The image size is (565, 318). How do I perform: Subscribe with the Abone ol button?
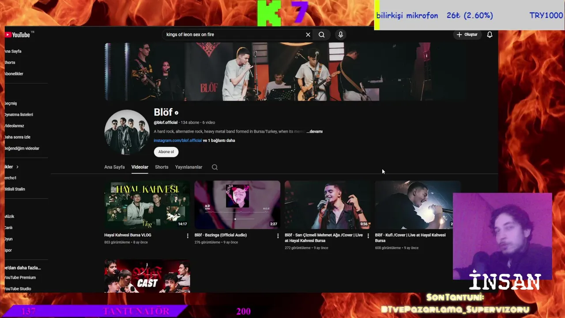[166, 151]
